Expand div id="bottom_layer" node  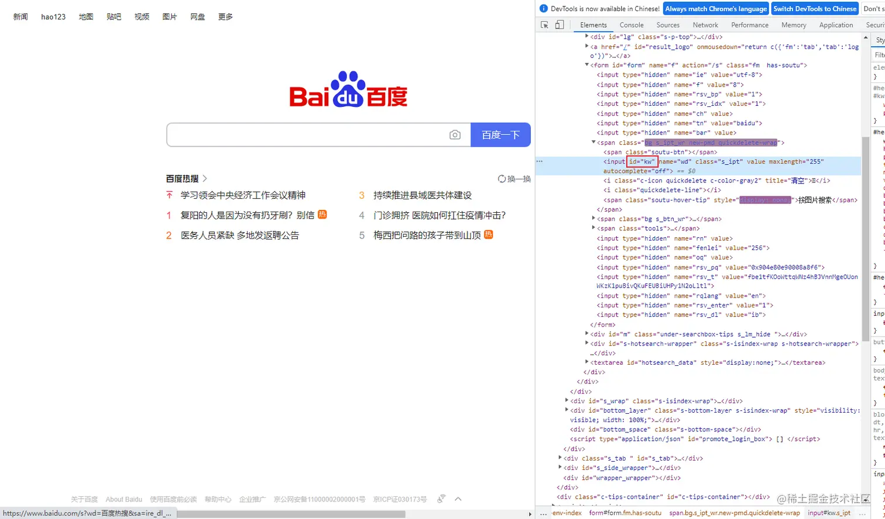pos(567,410)
